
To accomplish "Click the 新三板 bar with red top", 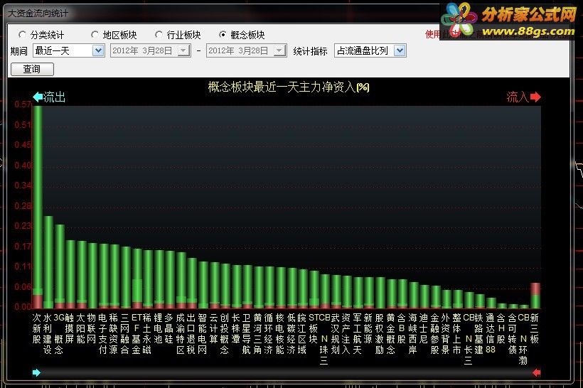I will coord(535,296).
